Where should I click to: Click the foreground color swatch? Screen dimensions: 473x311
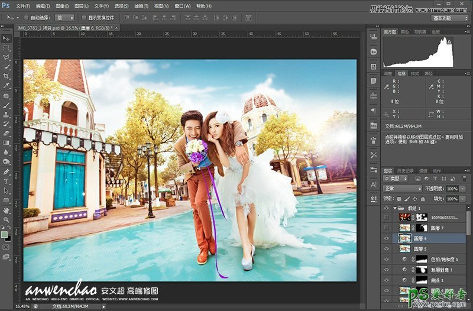[x=5, y=234]
